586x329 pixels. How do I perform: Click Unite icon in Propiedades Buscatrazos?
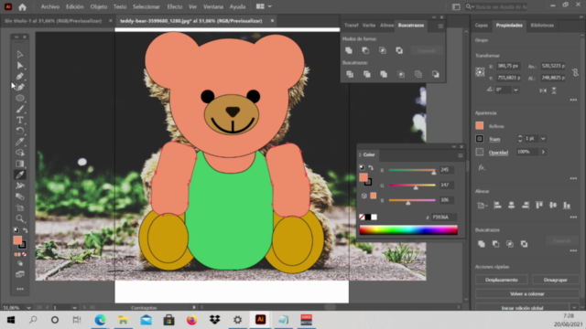click(x=482, y=244)
